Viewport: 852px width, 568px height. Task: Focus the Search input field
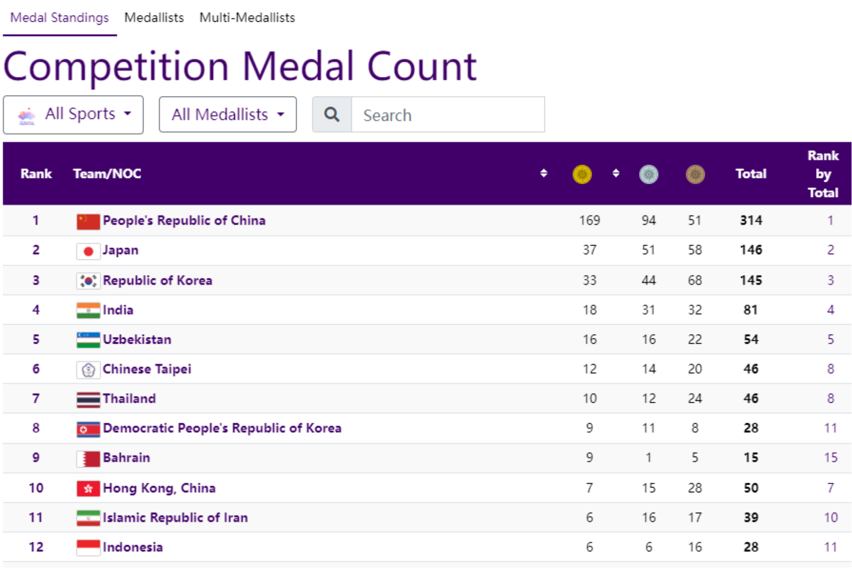pyautogui.click(x=447, y=115)
